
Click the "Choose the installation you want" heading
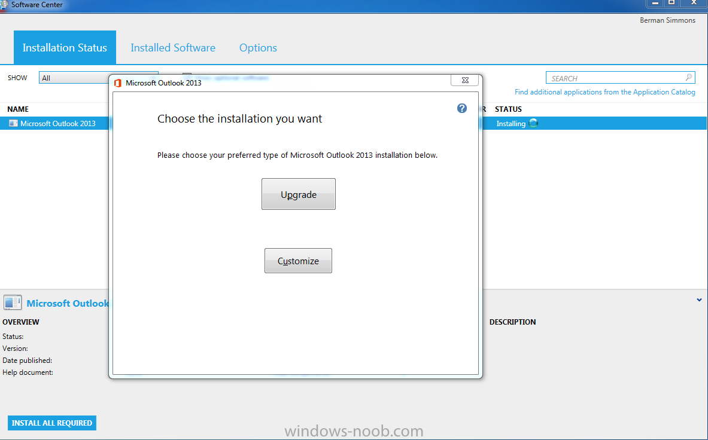240,118
